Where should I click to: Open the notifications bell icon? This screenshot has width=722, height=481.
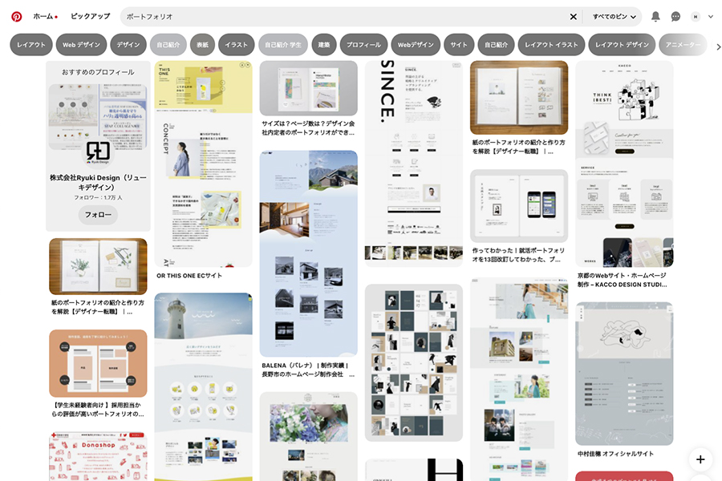pos(654,15)
